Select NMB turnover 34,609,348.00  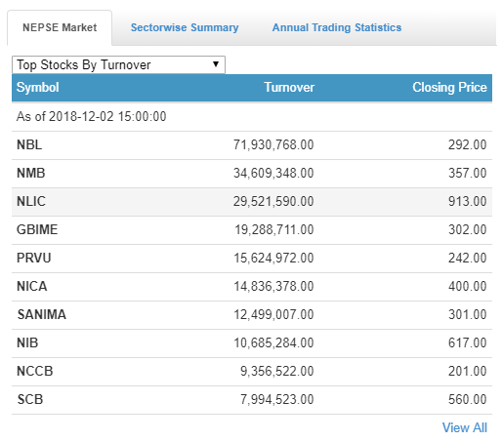[x=273, y=173]
